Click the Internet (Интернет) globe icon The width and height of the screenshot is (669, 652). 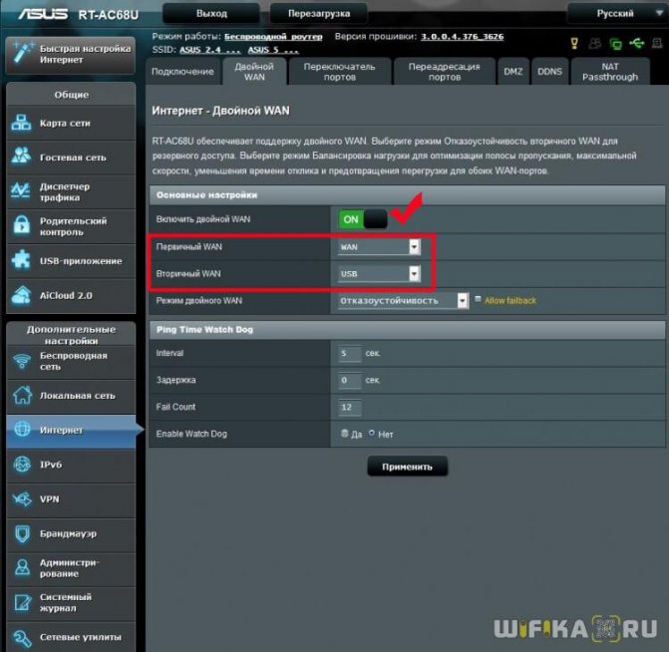pos(22,429)
